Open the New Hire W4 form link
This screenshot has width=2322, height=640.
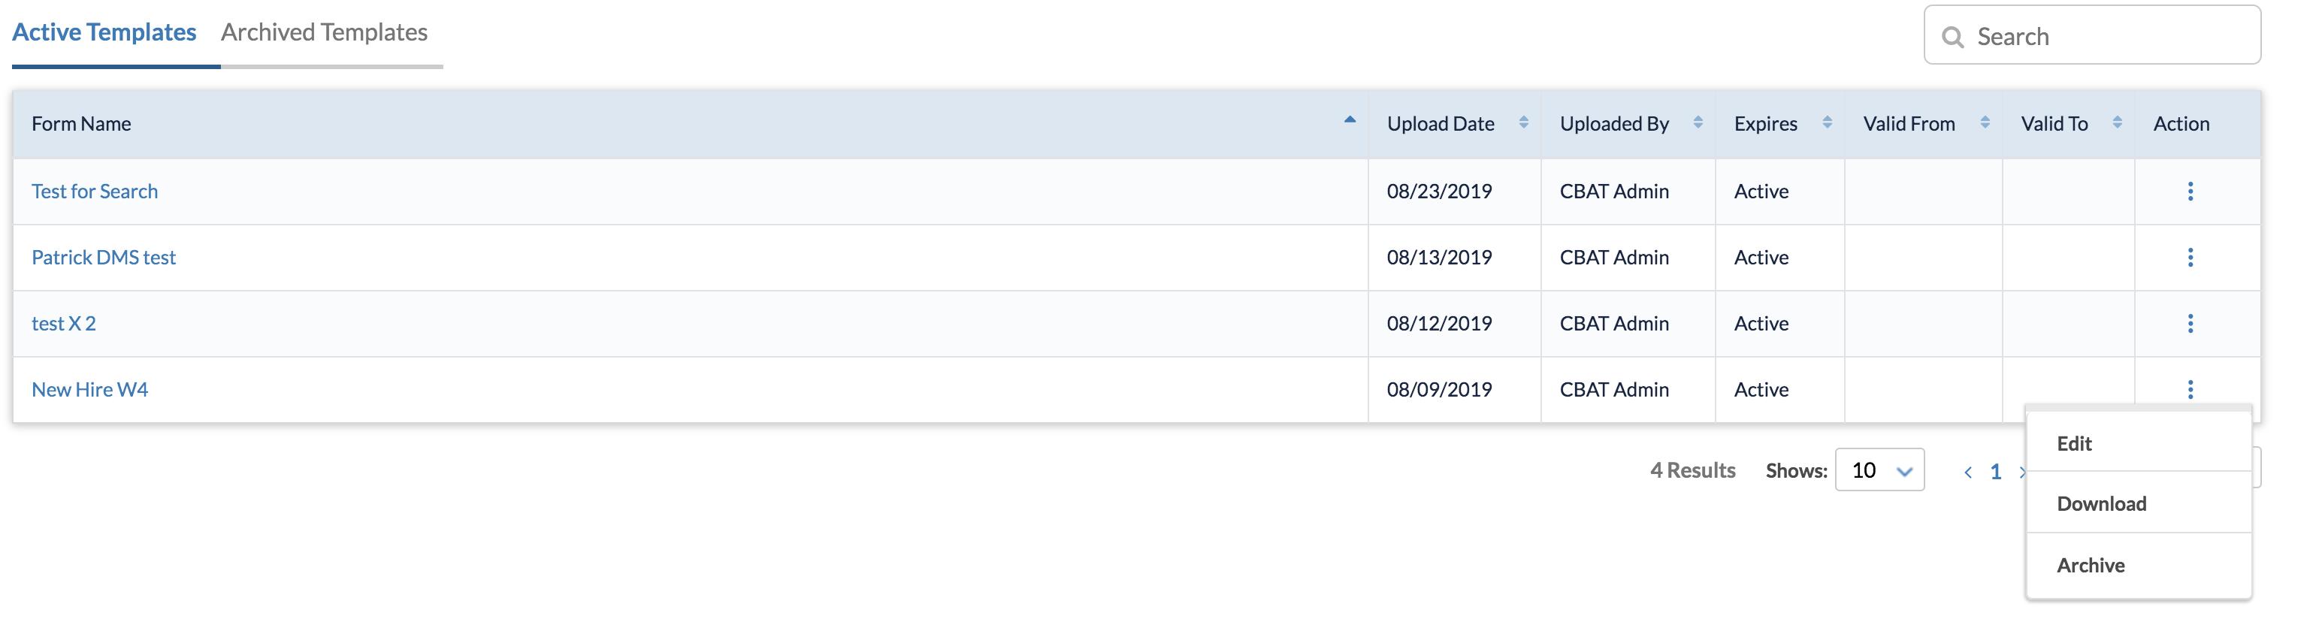89,389
